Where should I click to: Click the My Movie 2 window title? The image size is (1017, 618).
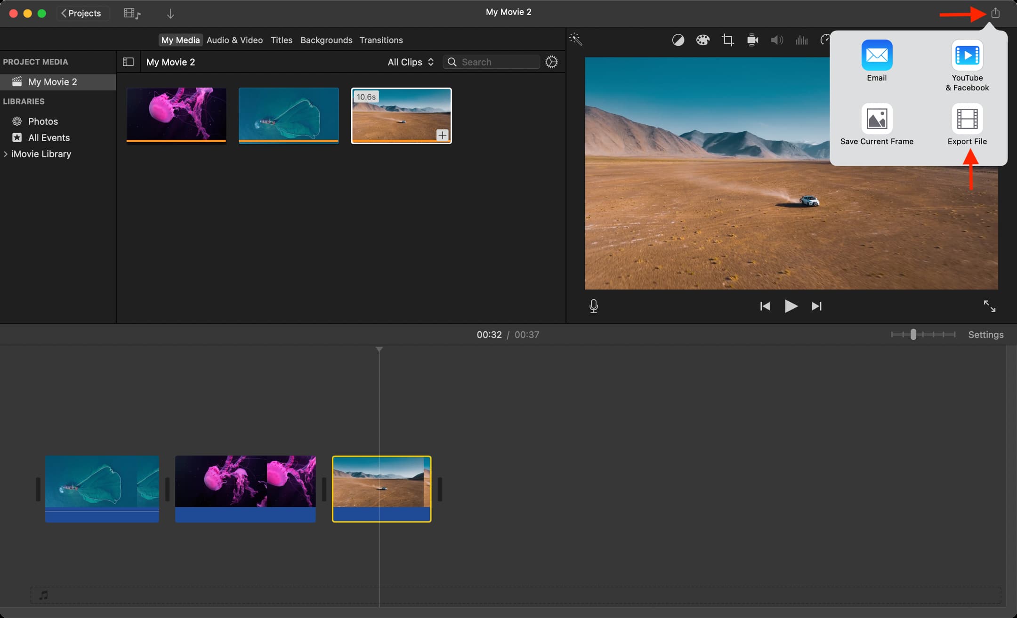pyautogui.click(x=508, y=12)
